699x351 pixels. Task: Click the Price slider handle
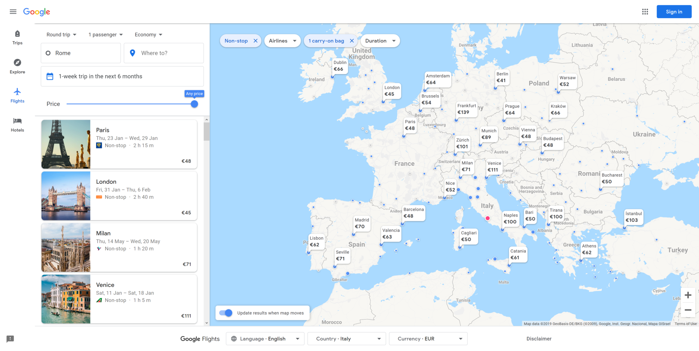coord(194,104)
